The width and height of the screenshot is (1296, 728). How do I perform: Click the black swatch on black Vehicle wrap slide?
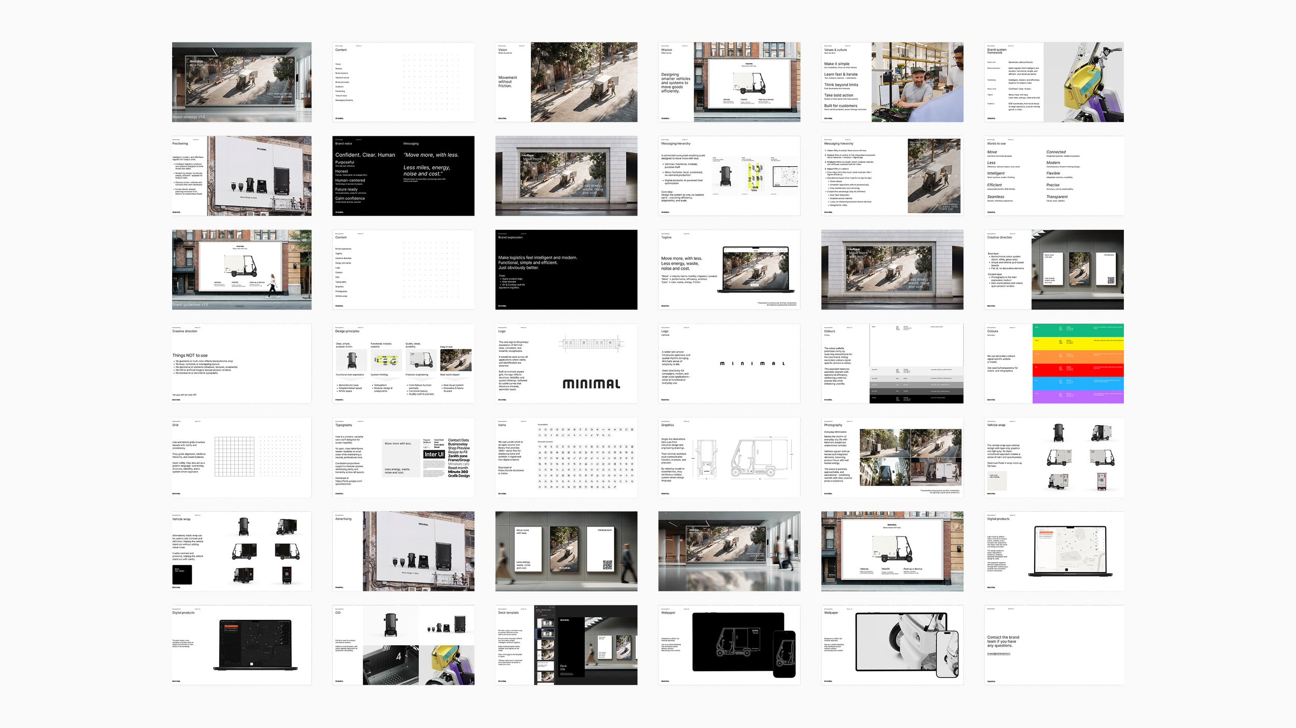click(x=182, y=575)
